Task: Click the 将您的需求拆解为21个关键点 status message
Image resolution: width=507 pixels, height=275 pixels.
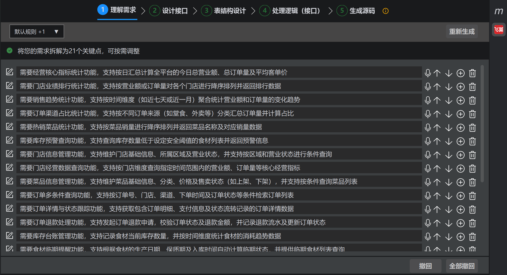Action: pos(79,51)
